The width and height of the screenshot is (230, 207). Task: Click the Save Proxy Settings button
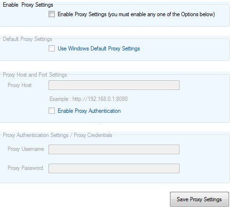point(199,199)
